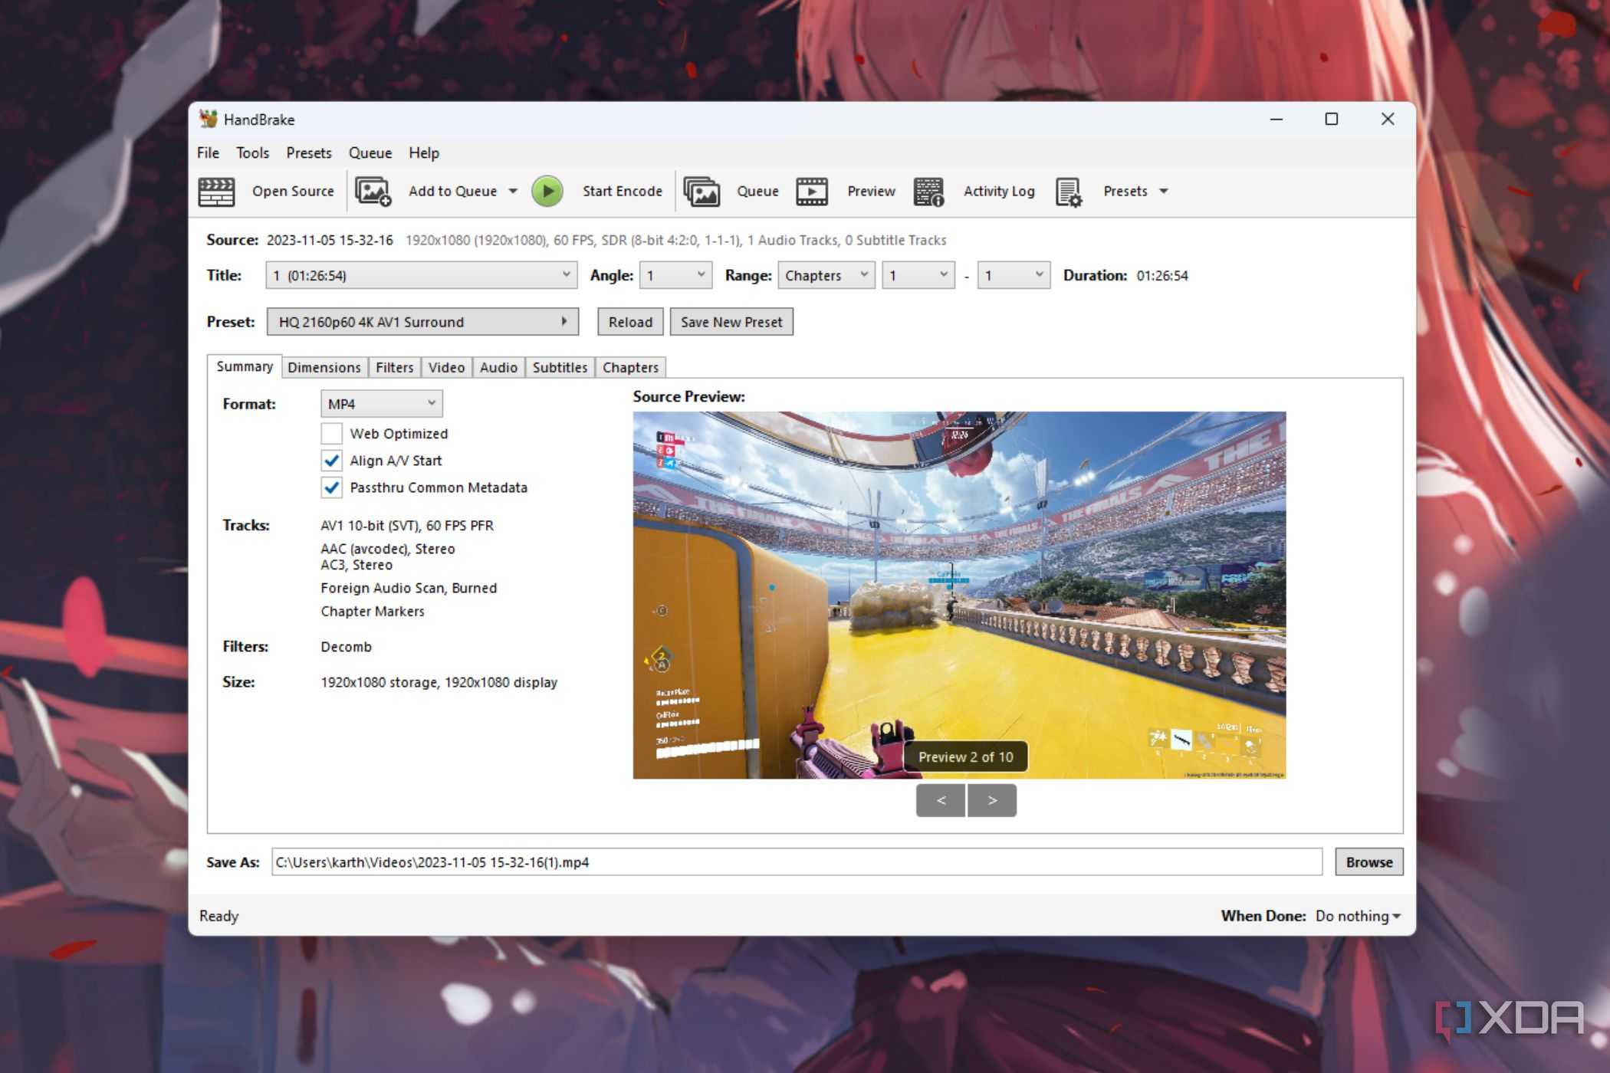The width and height of the screenshot is (1610, 1073).
Task: Open the File menu
Action: point(208,153)
